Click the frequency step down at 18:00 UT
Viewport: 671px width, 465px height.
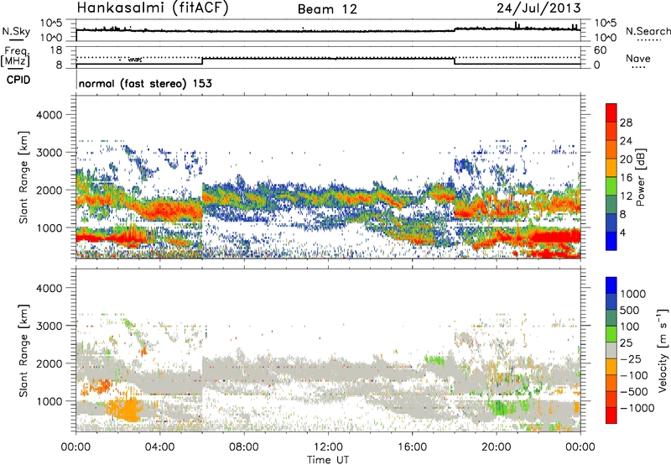pyautogui.click(x=455, y=60)
